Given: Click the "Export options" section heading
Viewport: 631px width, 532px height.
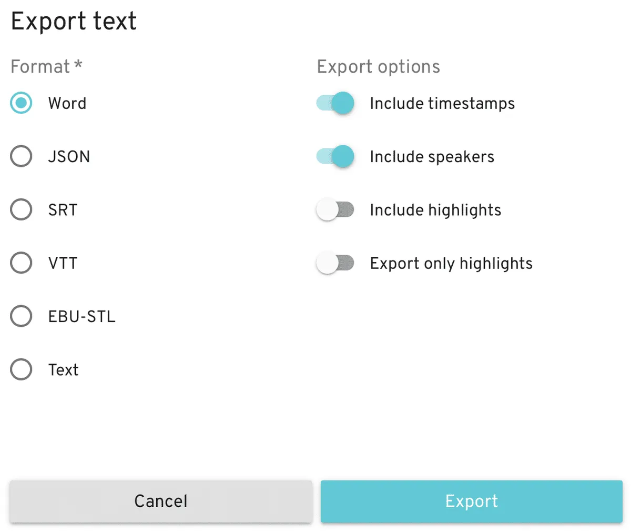Looking at the screenshot, I should pyautogui.click(x=378, y=67).
